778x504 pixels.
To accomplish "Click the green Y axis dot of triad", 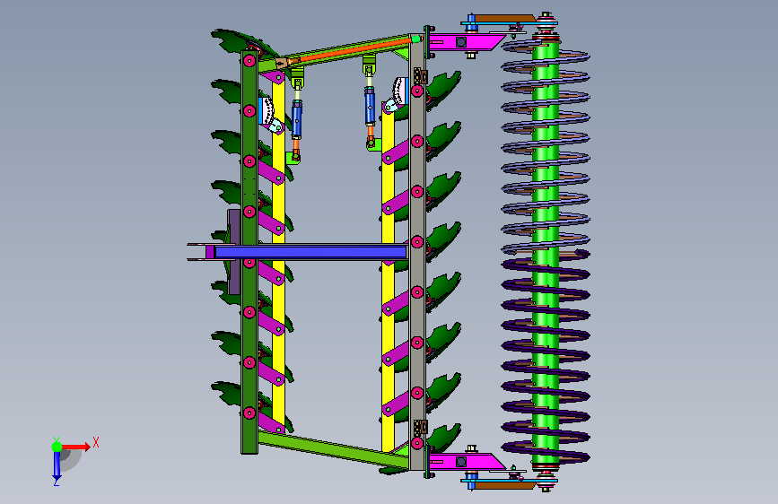I will [x=57, y=447].
